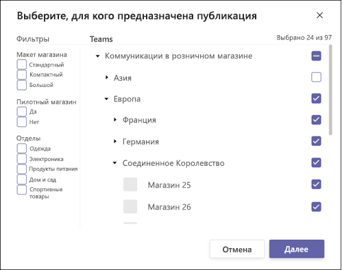Tick the Продукты питания department filter
Image resolution: width=342 pixels, height=270 pixels.
point(22,169)
